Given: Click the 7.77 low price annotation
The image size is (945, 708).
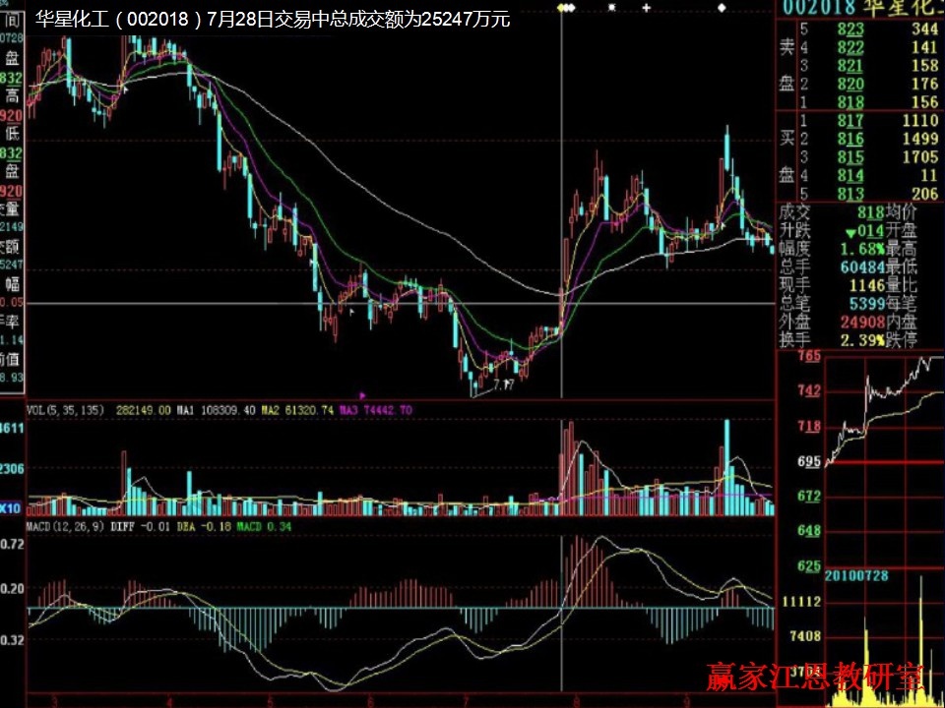Looking at the screenshot, I should 503,384.
